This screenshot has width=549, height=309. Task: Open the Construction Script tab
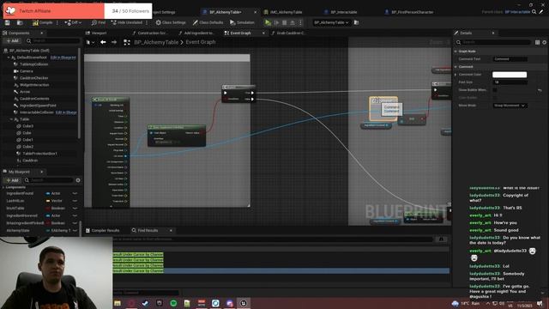coord(153,33)
